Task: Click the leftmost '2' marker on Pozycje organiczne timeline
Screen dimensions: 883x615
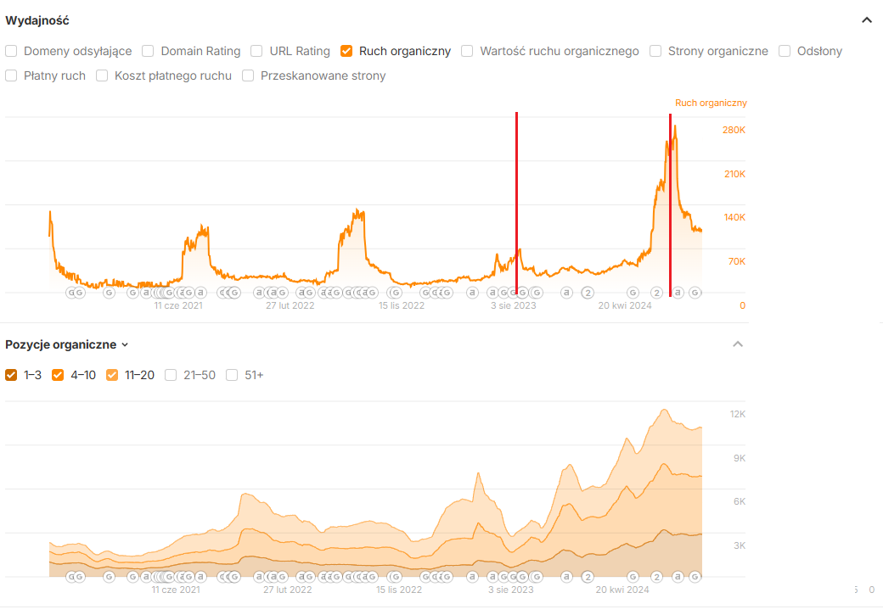Action: point(587,577)
